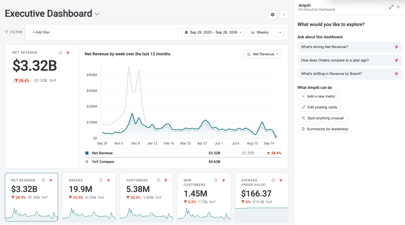Ask AmpAI what's driving Net Revenue
This screenshot has width=405, height=225.
350,47
